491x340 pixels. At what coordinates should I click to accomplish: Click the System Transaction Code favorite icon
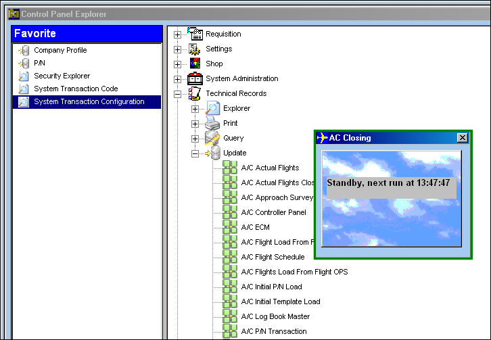click(x=24, y=89)
